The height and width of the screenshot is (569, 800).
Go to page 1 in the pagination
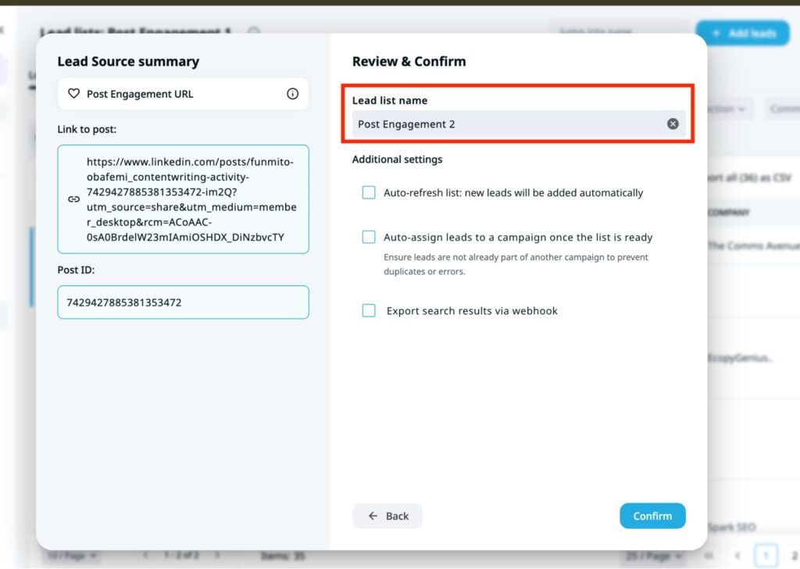pos(766,556)
